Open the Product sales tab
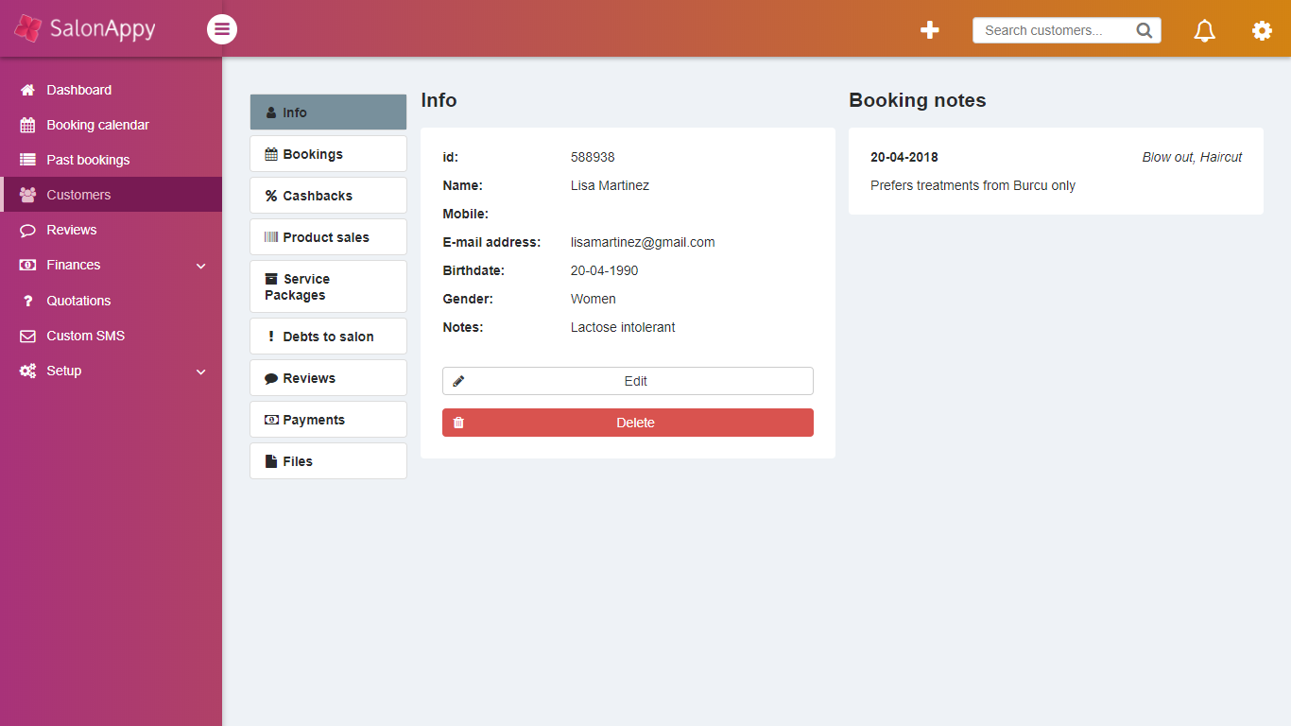Viewport: 1291px width, 726px height. point(328,237)
